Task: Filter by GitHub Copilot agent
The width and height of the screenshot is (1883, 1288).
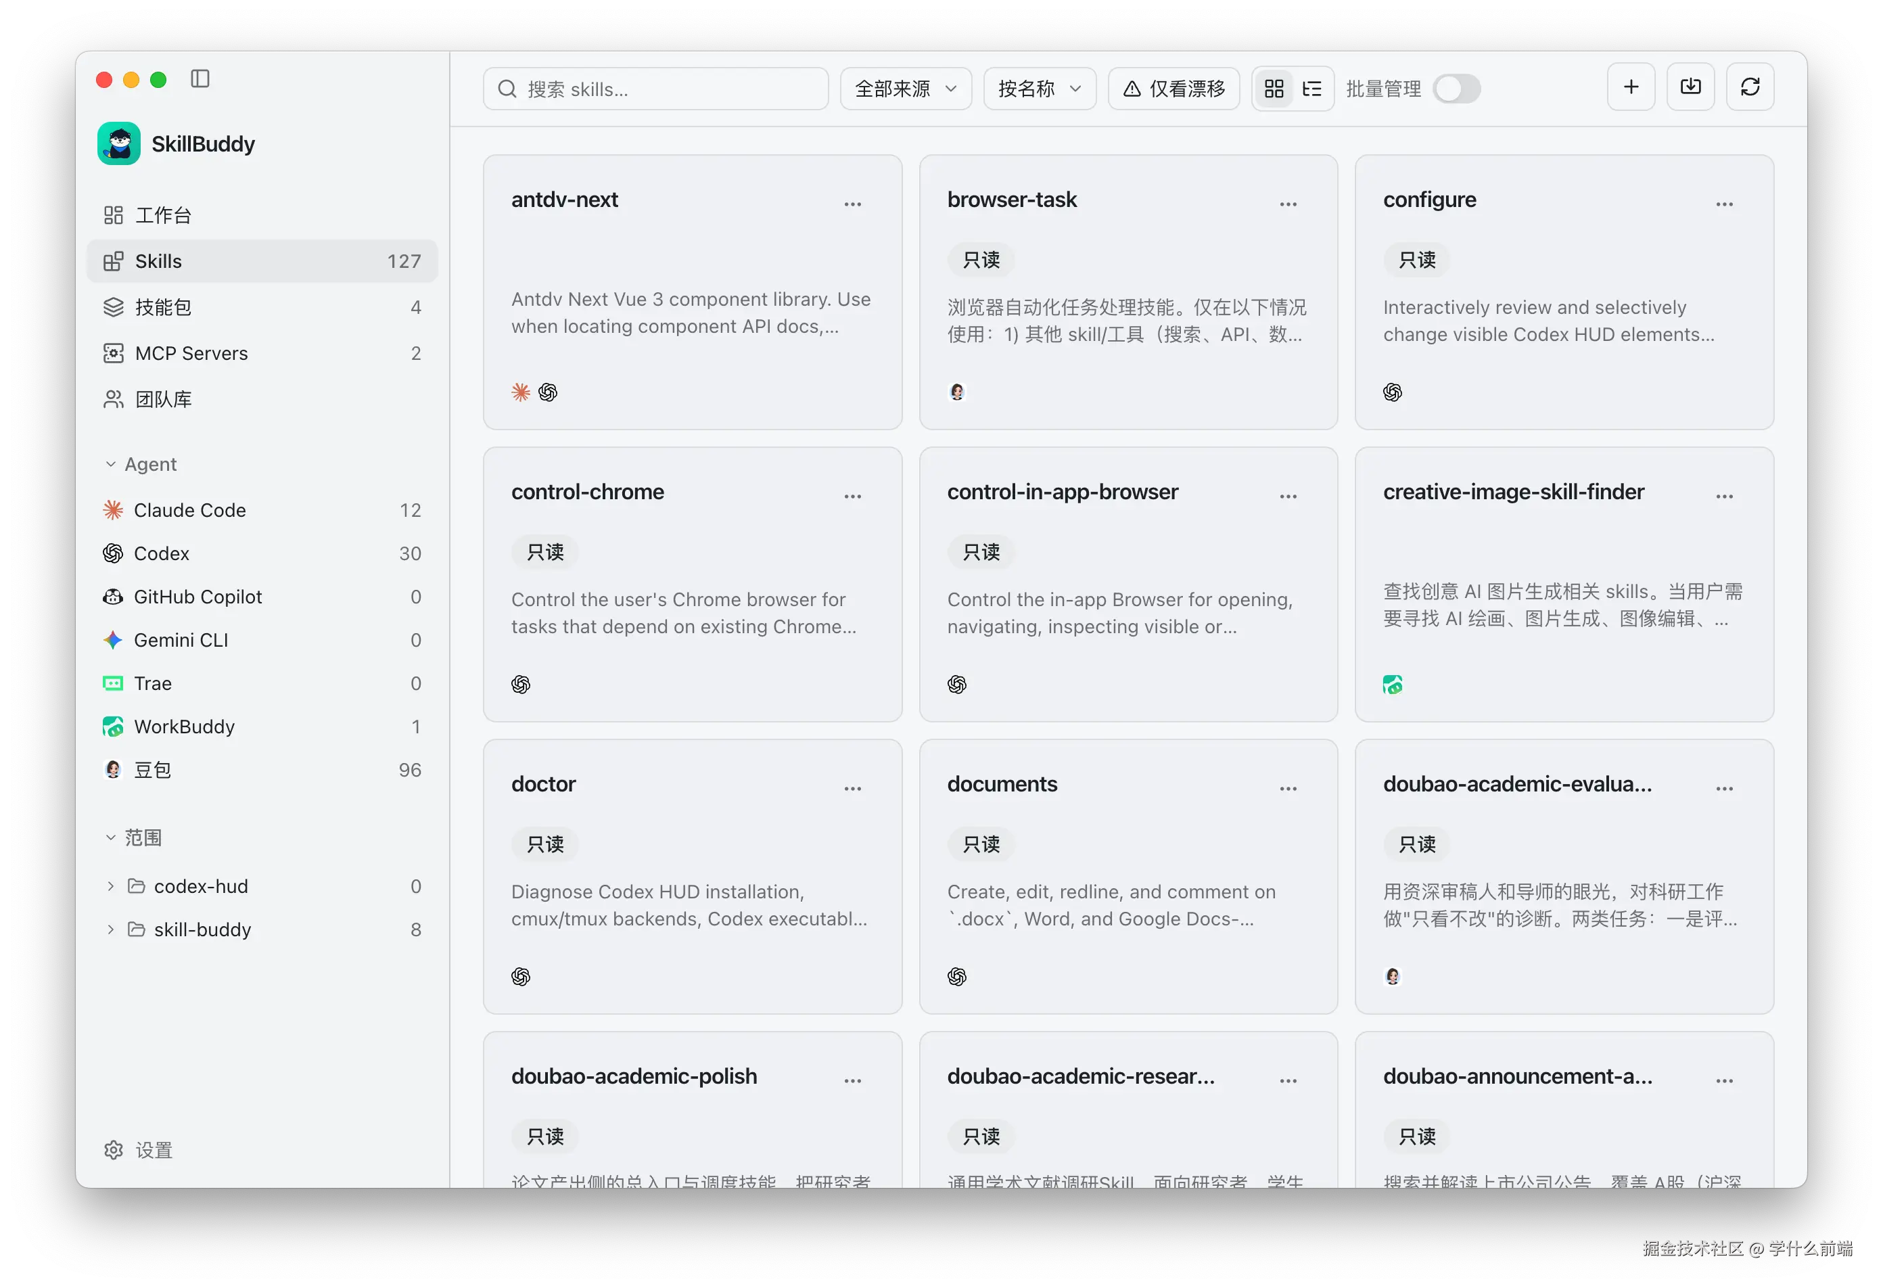Action: point(262,597)
